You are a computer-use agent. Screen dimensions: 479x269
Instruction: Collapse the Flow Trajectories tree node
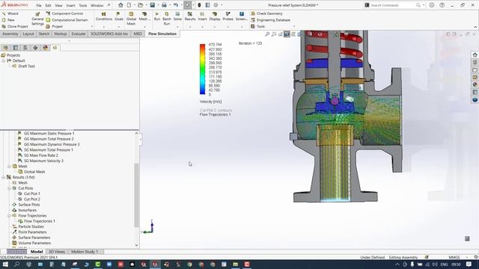[9, 216]
